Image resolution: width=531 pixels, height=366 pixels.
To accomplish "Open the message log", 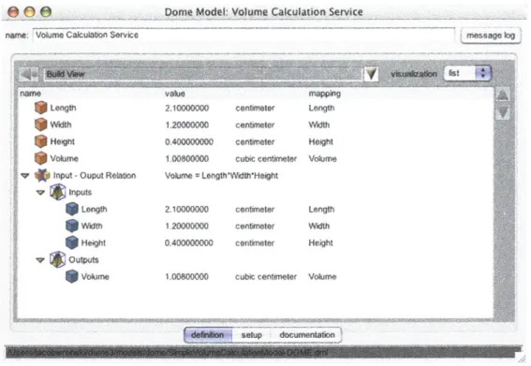I will [x=491, y=36].
